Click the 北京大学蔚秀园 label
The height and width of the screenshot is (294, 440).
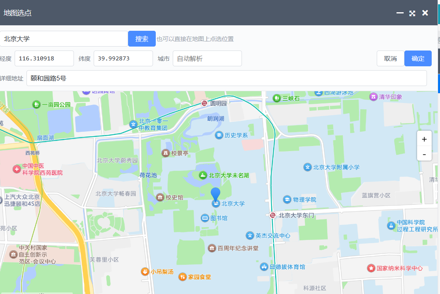pos(117,161)
